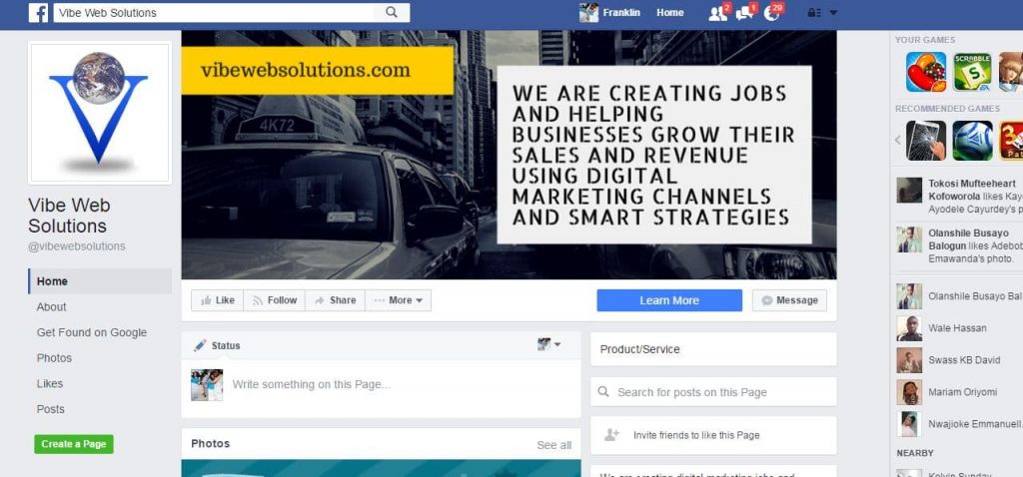Open friend requests icon
This screenshot has width=1023, height=477.
717,13
